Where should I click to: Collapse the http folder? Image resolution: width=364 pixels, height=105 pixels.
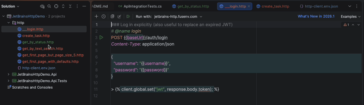click(9, 23)
